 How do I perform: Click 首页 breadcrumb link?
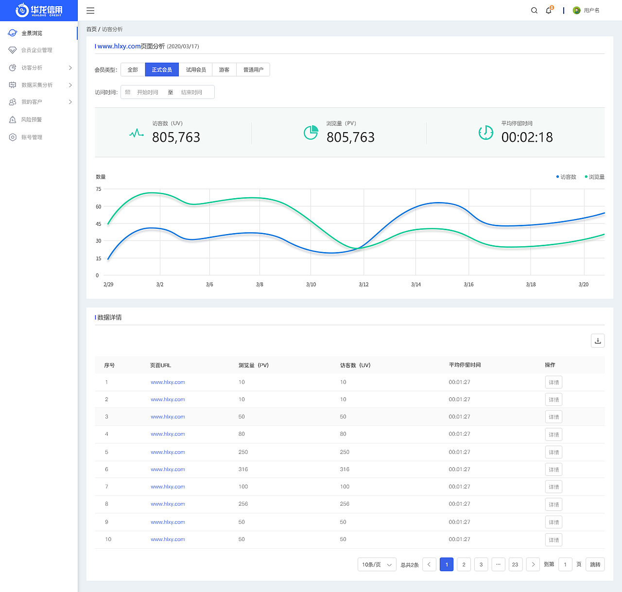tap(91, 29)
